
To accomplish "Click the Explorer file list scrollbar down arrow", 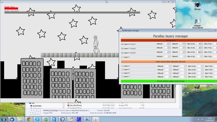I will pyautogui.click(x=180, y=107).
